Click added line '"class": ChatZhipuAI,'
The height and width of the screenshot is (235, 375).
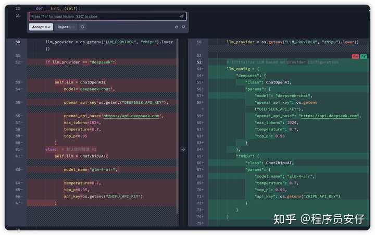click(x=270, y=163)
